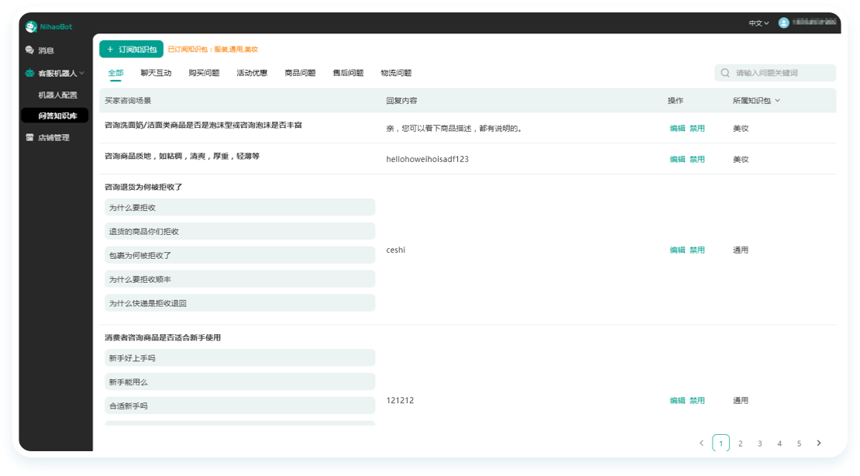The image size is (860, 476).
Task: Open the 中文 language dropdown
Action: click(758, 23)
